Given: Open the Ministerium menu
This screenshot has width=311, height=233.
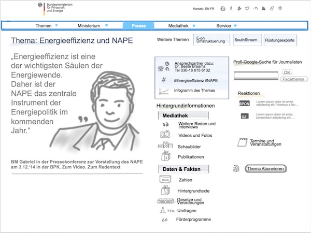Looking at the screenshot, I should pyautogui.click(x=89, y=26).
